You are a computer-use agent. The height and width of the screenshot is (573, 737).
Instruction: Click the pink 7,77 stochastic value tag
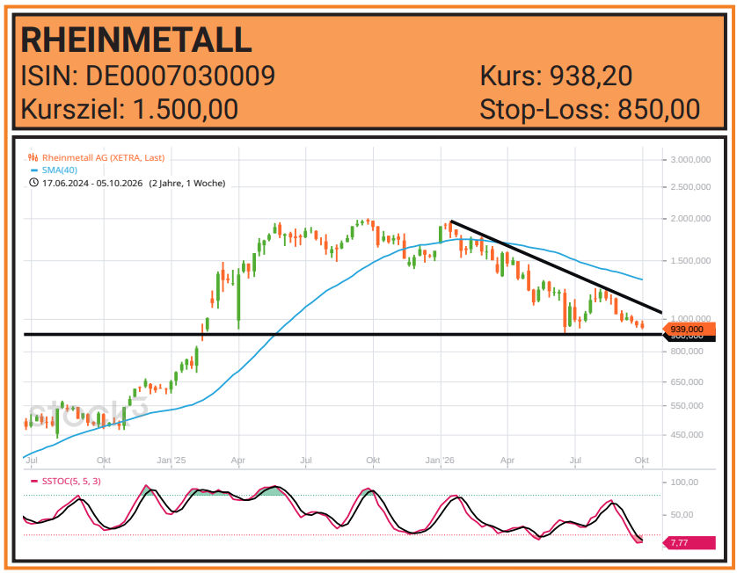689,543
